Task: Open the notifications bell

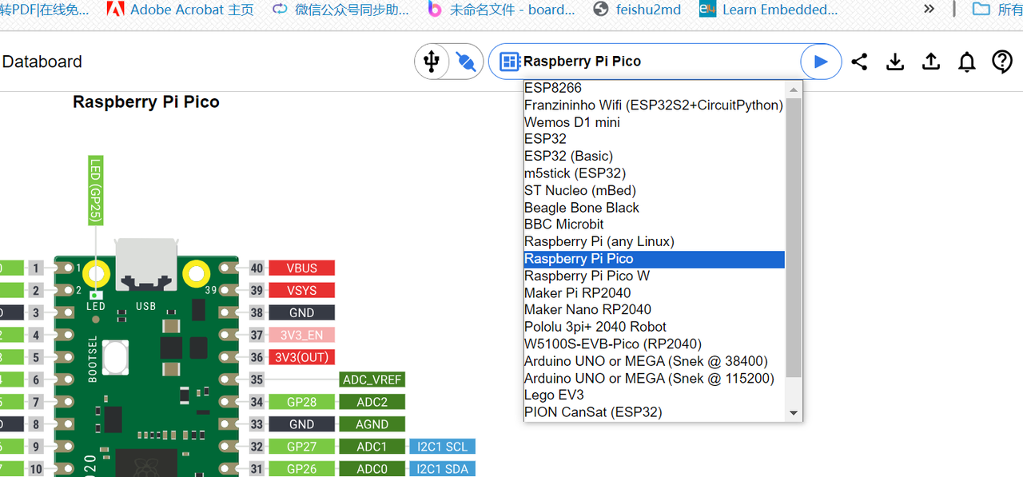Action: click(967, 62)
